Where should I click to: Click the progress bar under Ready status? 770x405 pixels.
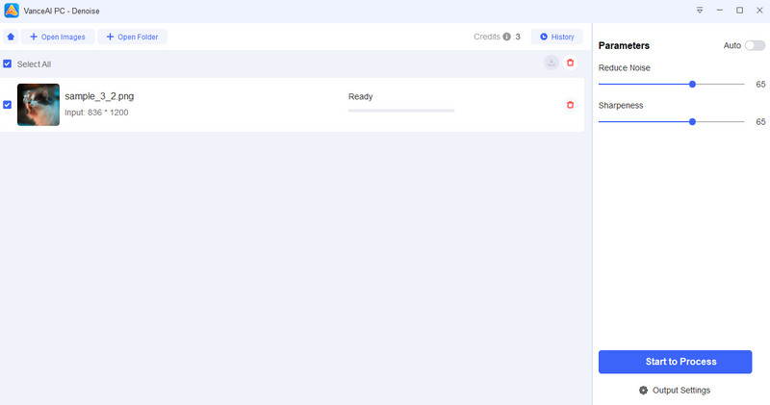pyautogui.click(x=400, y=111)
